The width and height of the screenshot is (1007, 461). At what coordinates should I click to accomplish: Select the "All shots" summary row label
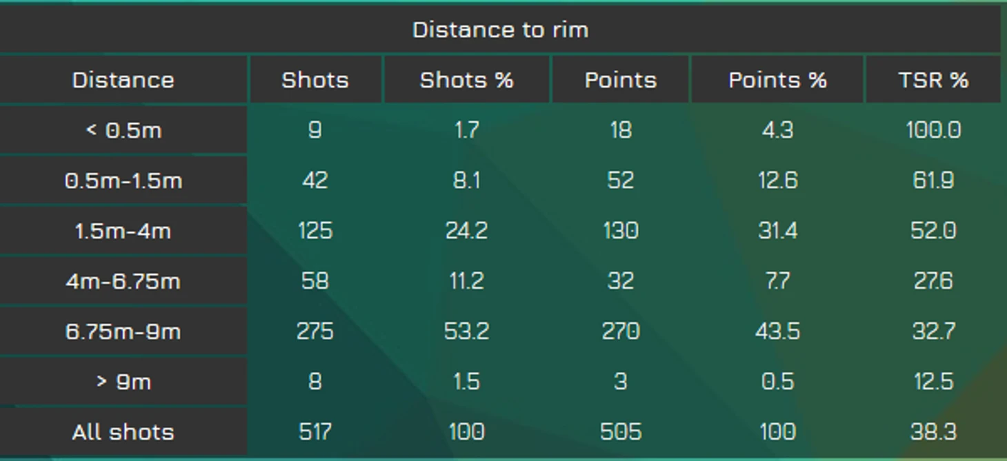(x=123, y=432)
